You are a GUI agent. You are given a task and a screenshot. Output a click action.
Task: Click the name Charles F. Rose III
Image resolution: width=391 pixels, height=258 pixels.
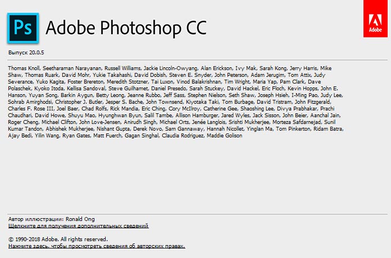[x=30, y=109]
